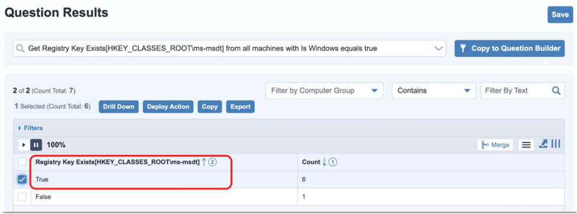Click Copy to Question Builder
Screen dimensions: 577x214
click(510, 48)
